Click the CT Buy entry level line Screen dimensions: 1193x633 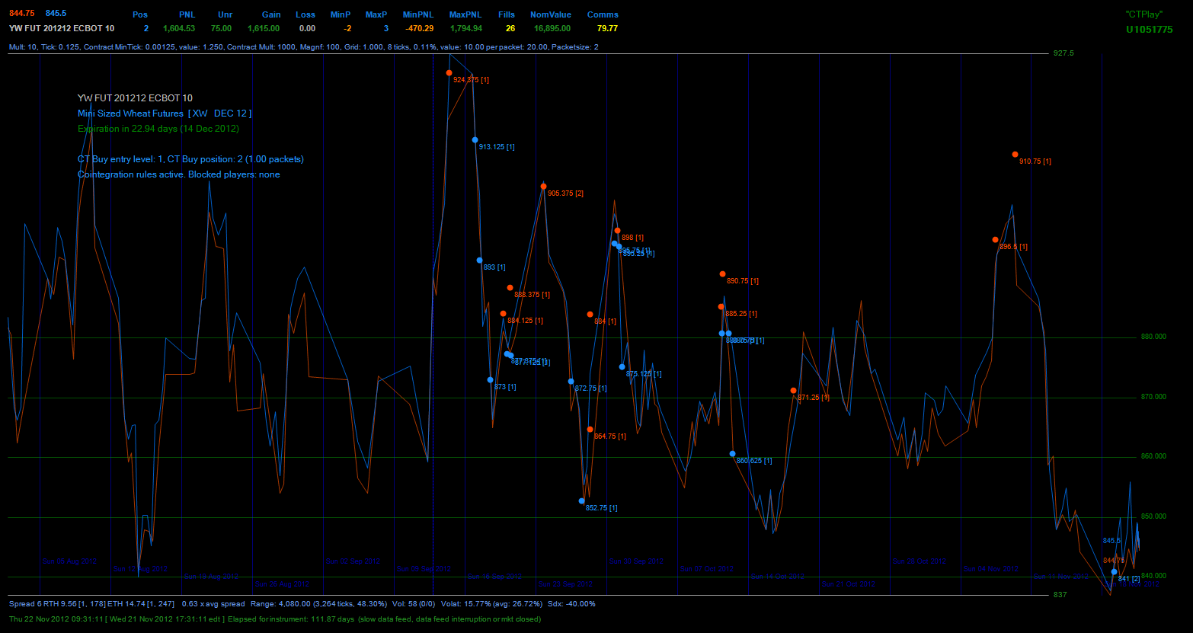point(190,159)
